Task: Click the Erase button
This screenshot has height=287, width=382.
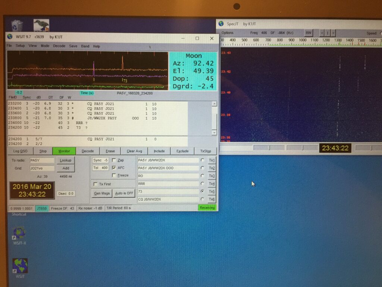Action: 110,151
